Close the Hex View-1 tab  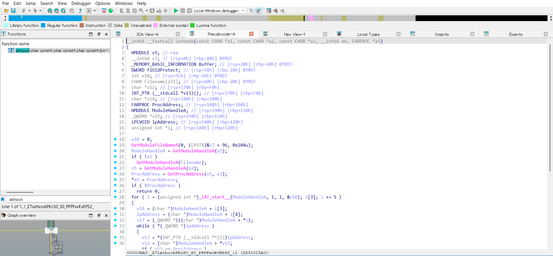[325, 34]
